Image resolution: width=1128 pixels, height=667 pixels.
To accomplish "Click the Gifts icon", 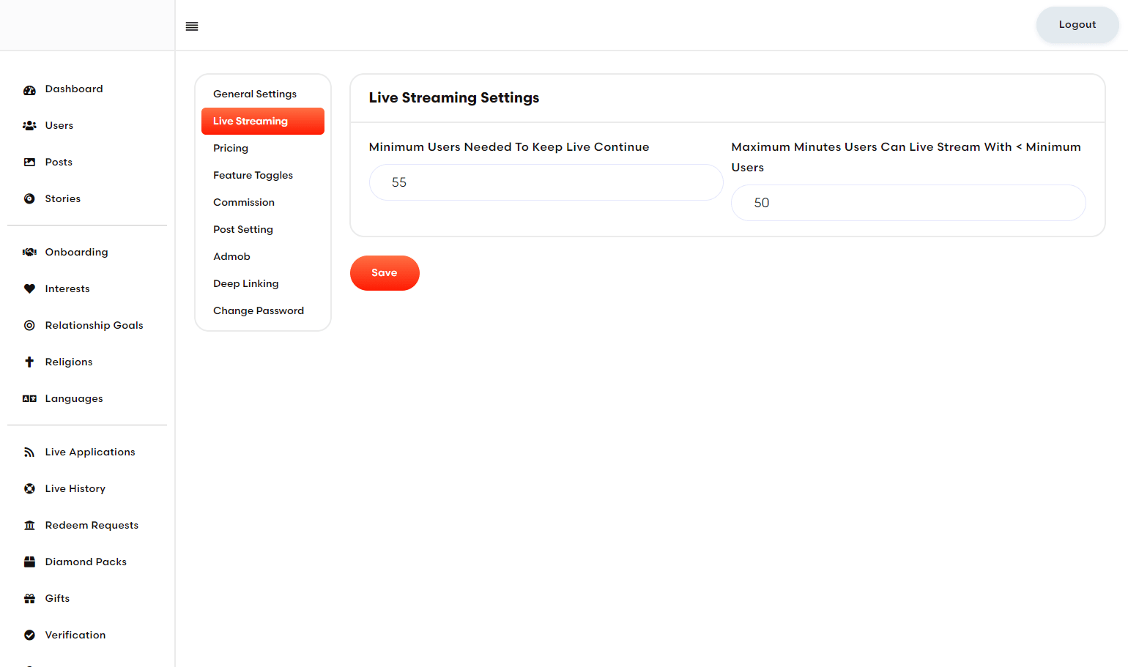I will coord(29,599).
